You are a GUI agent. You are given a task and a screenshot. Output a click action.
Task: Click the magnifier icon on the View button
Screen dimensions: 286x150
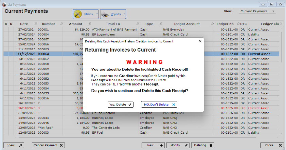click(20, 145)
